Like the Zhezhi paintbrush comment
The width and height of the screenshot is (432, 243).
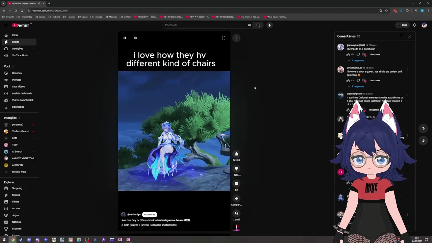coord(348,54)
